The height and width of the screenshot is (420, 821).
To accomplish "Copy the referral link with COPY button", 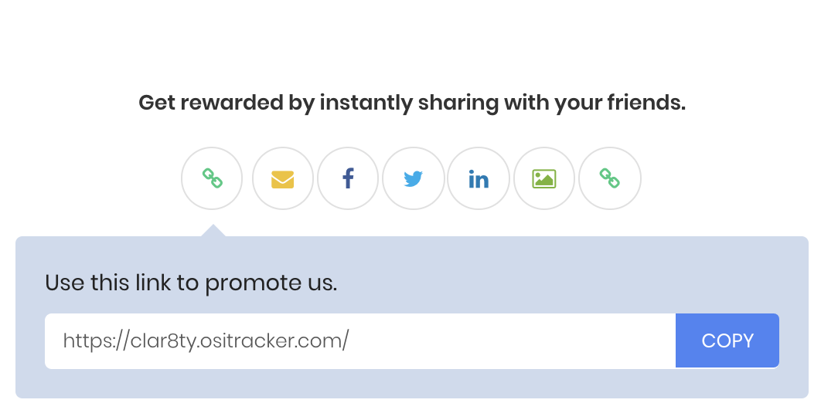I will point(727,341).
